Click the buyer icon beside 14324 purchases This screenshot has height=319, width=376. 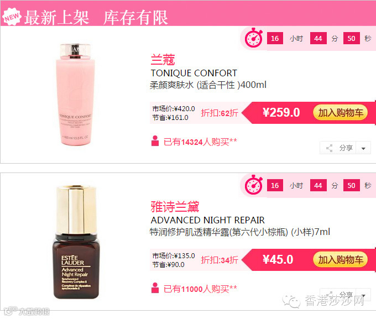coord(155,141)
